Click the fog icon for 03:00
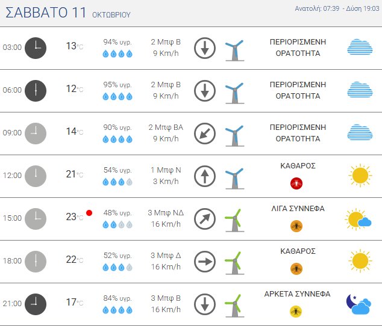The height and width of the screenshot is (326, 382). click(359, 47)
